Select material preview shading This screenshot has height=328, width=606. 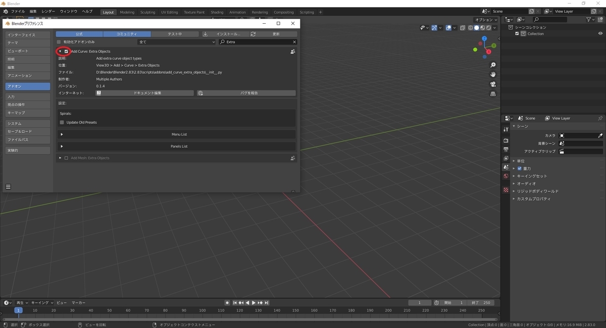coord(483,28)
